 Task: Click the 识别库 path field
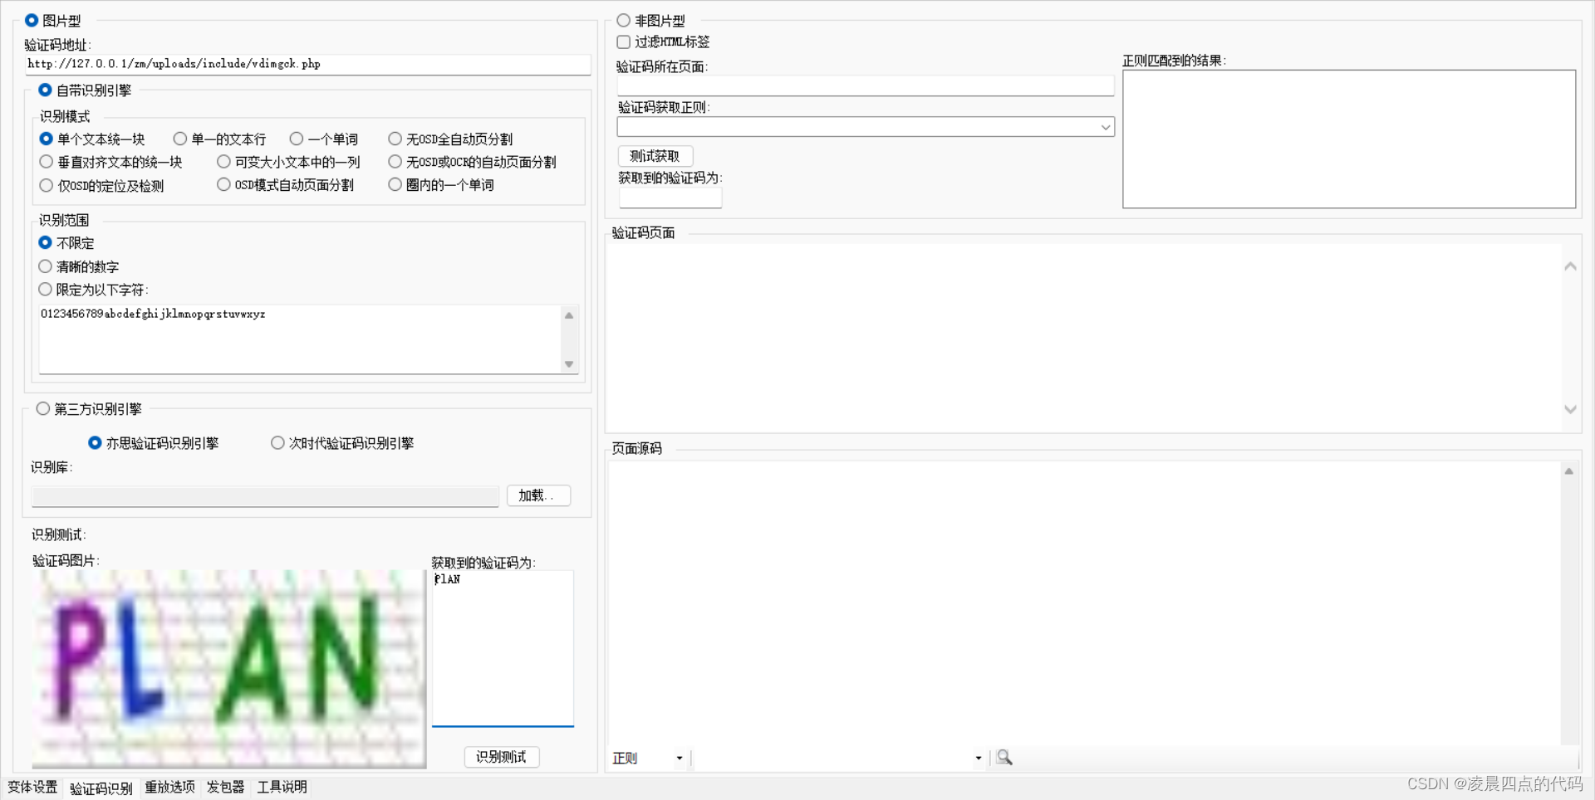[265, 495]
